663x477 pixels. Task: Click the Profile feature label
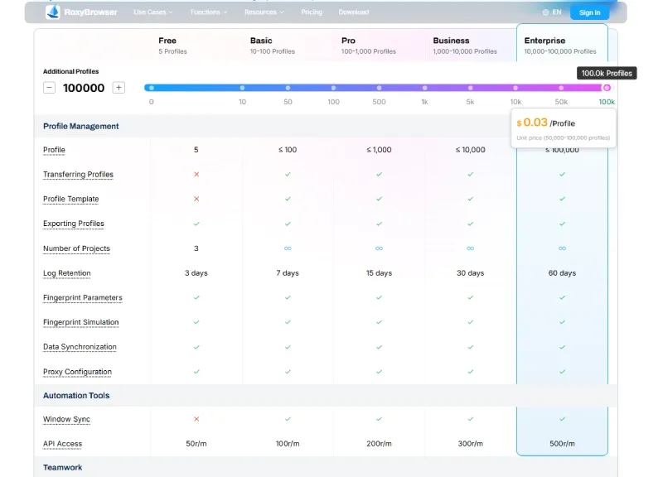(54, 150)
